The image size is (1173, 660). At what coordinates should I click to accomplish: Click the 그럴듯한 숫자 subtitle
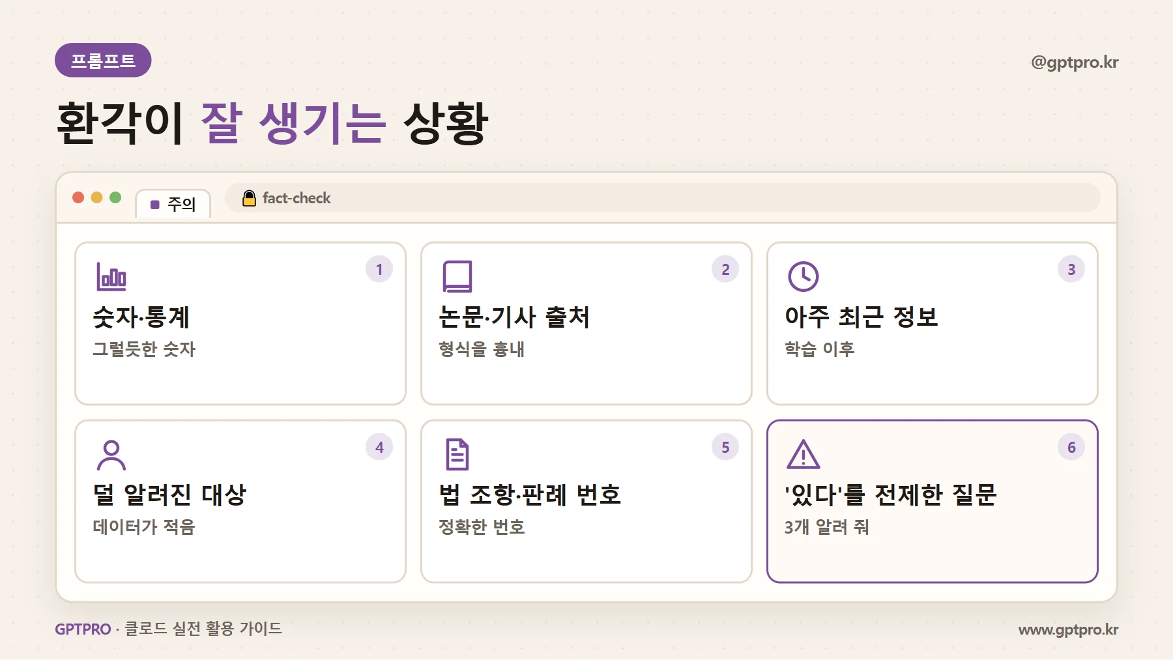tap(144, 349)
